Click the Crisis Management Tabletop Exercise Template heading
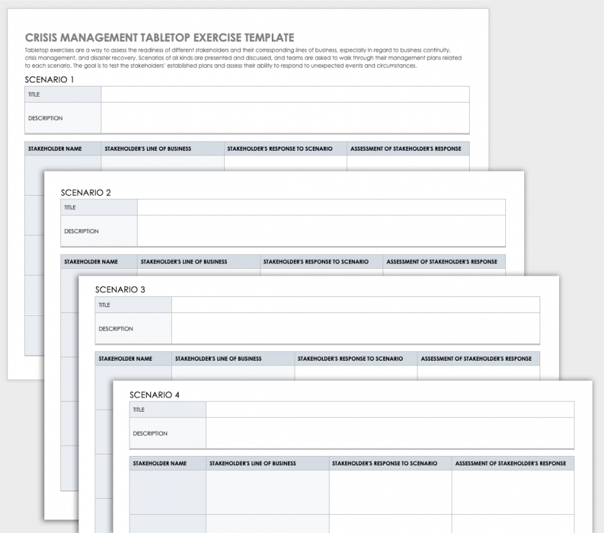This screenshot has width=604, height=533. point(159,38)
